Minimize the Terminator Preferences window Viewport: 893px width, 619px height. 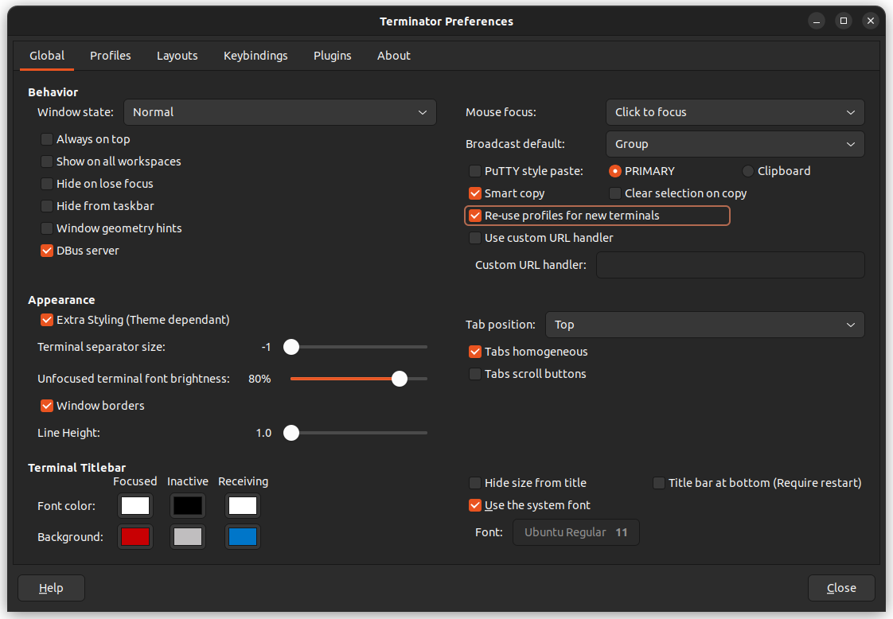(816, 21)
